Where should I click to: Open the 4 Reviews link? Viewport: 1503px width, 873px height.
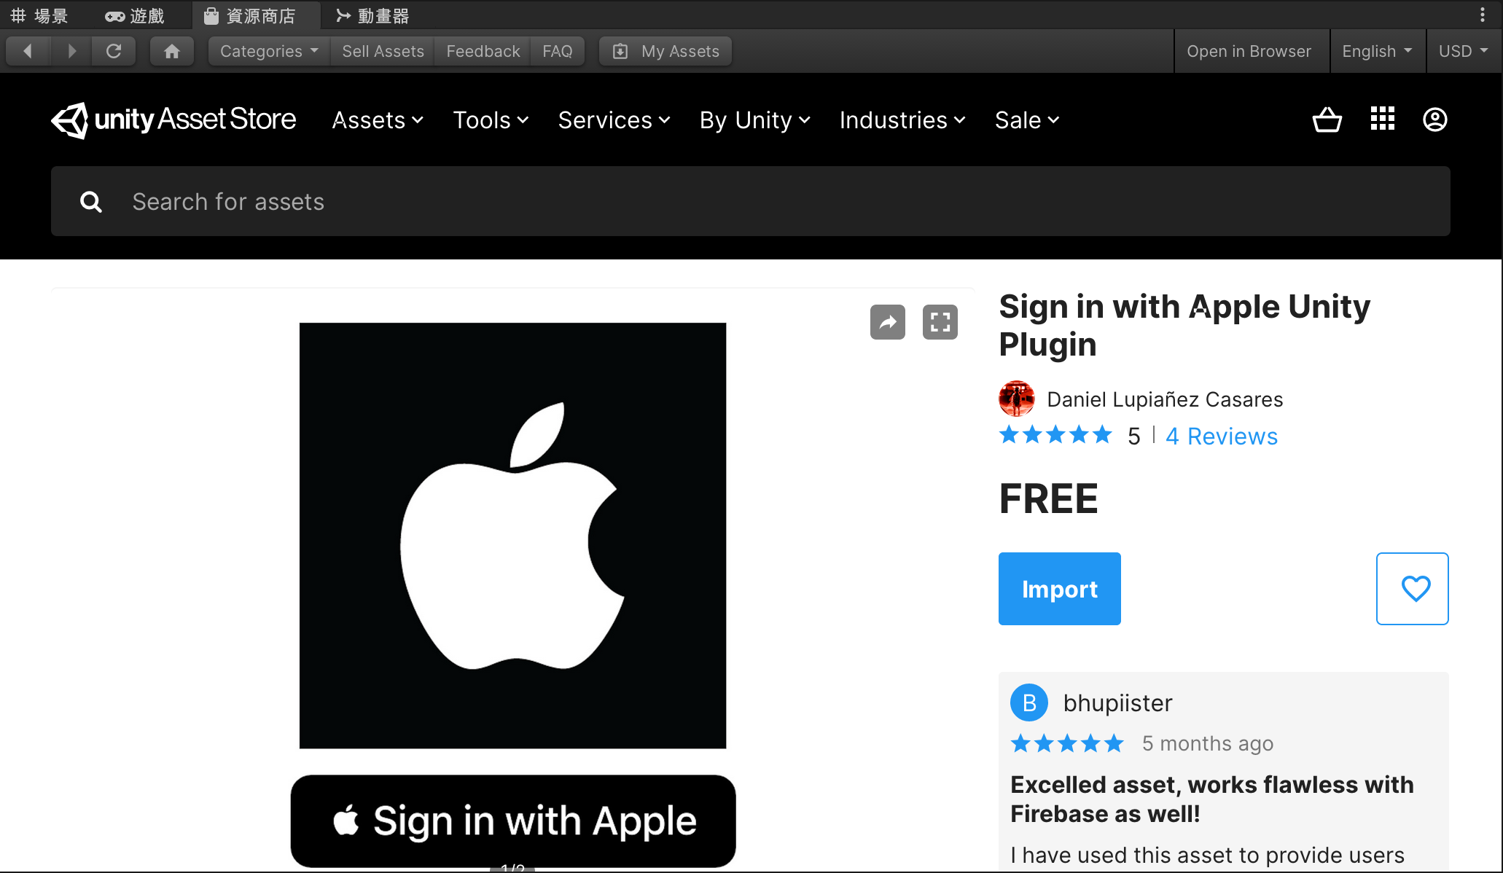1221,436
